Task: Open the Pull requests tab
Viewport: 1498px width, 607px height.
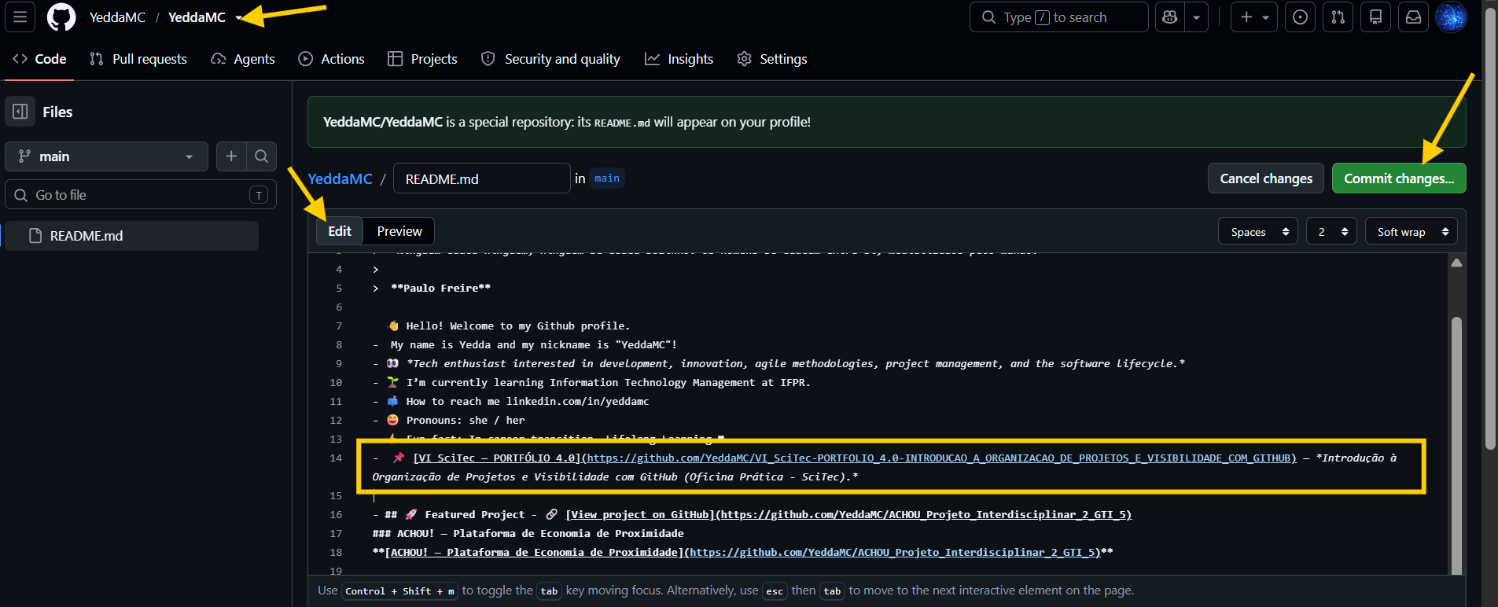Action: coord(138,59)
